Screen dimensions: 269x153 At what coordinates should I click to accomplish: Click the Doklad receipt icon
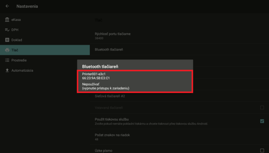[7, 40]
